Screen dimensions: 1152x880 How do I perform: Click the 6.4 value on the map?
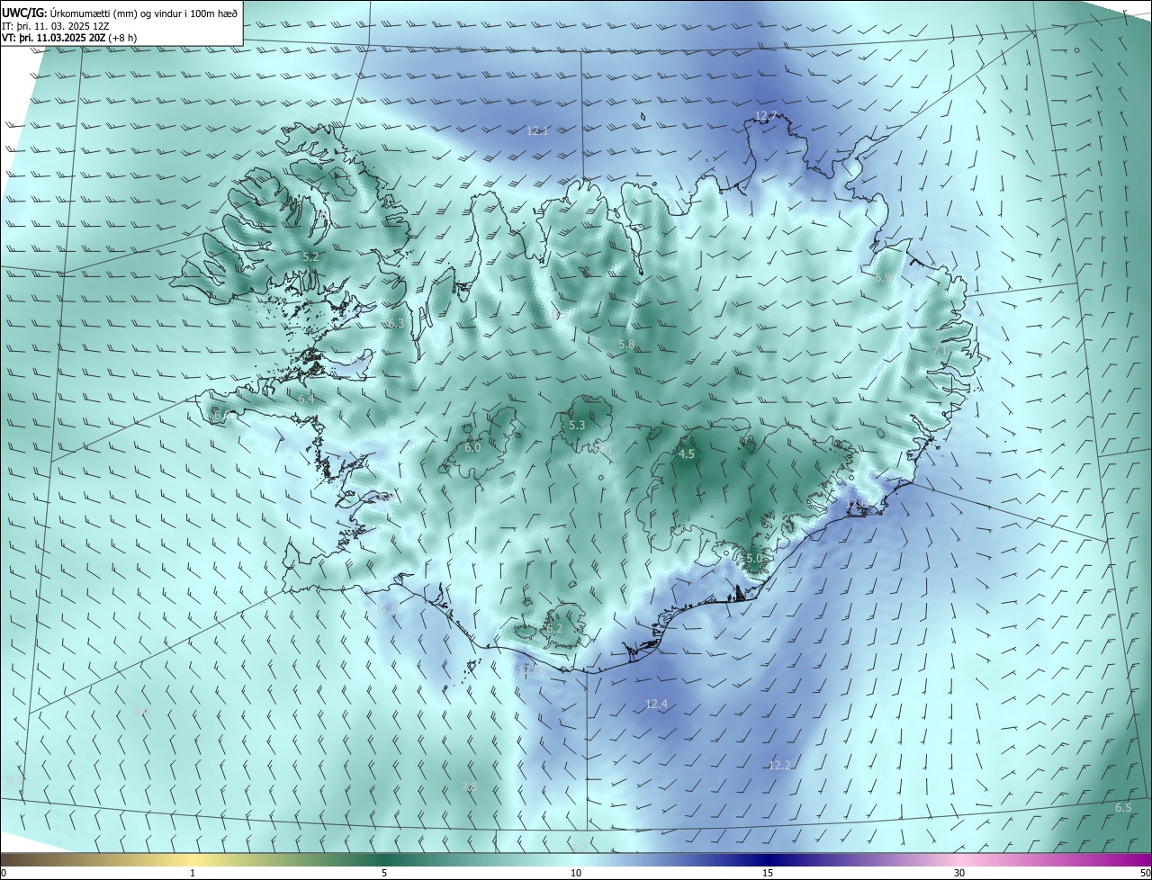point(306,398)
